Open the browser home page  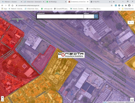(x=12, y=5)
